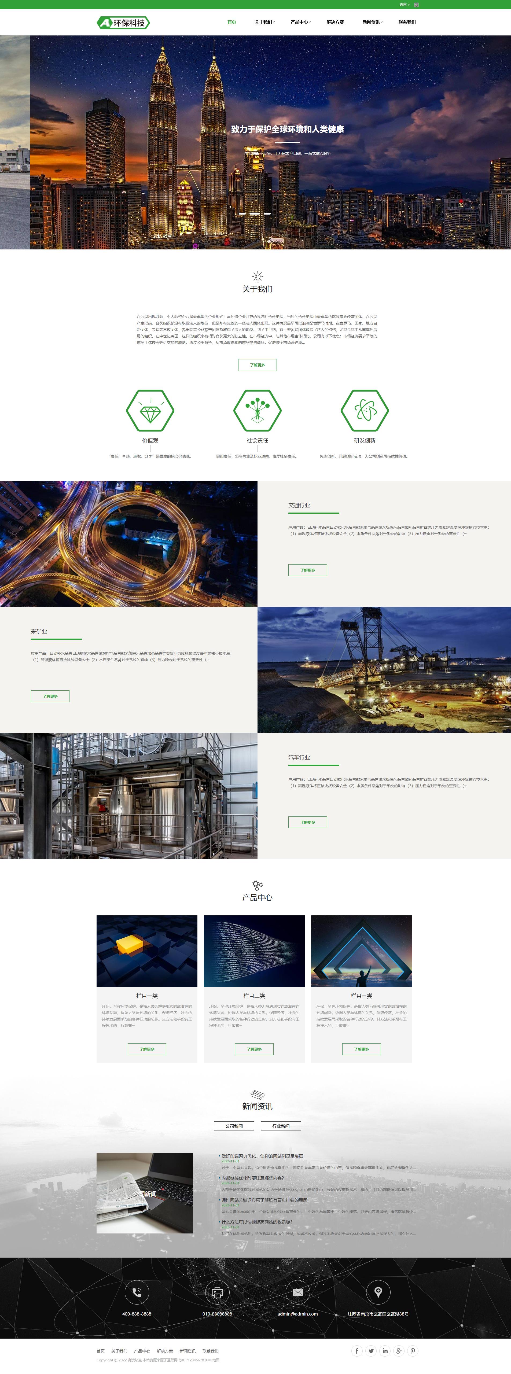
Task: Click 了解更多 on the 栏目二类 card
Action: [x=255, y=1049]
